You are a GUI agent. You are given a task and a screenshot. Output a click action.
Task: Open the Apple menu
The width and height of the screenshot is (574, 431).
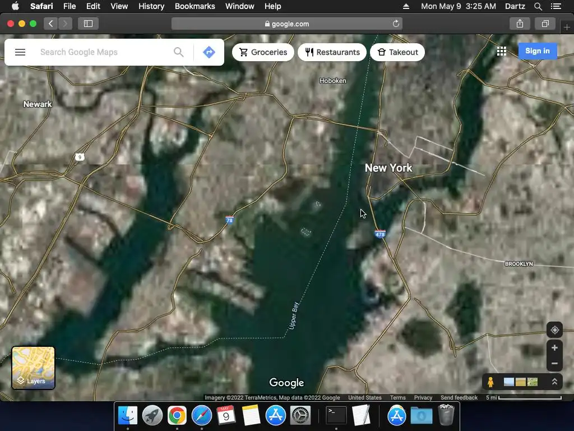click(x=15, y=6)
